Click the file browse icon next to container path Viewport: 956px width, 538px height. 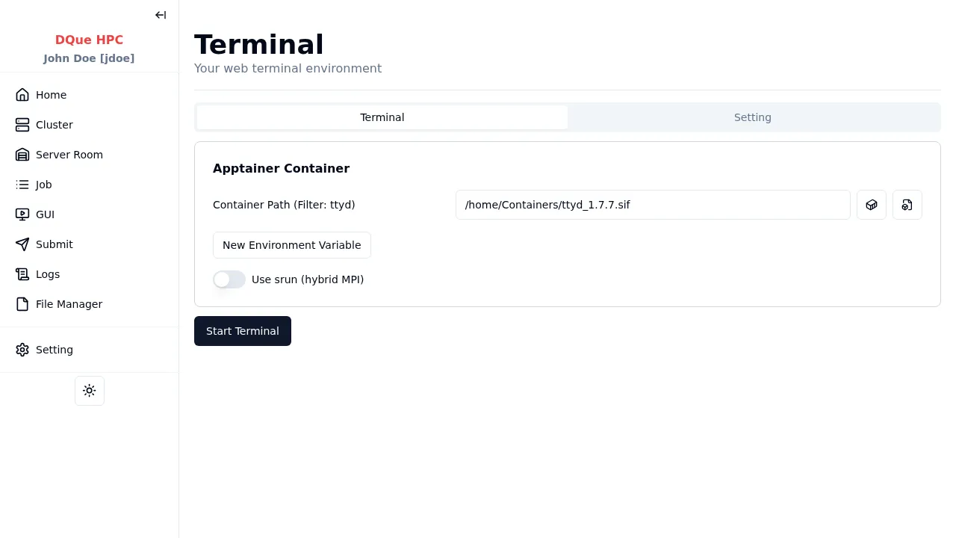tap(907, 205)
